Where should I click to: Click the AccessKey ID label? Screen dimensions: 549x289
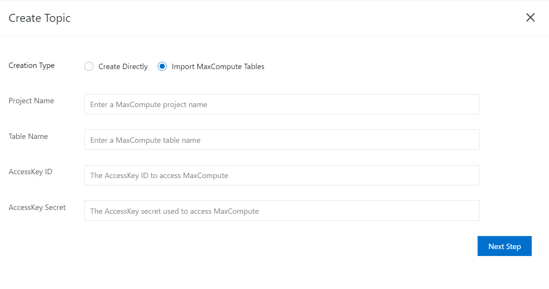coord(30,172)
